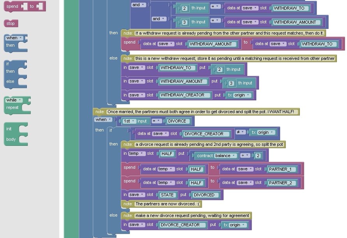
Task: Open 'save' dropdown before PARTNER_1 slot
Action: [x=245, y=169]
